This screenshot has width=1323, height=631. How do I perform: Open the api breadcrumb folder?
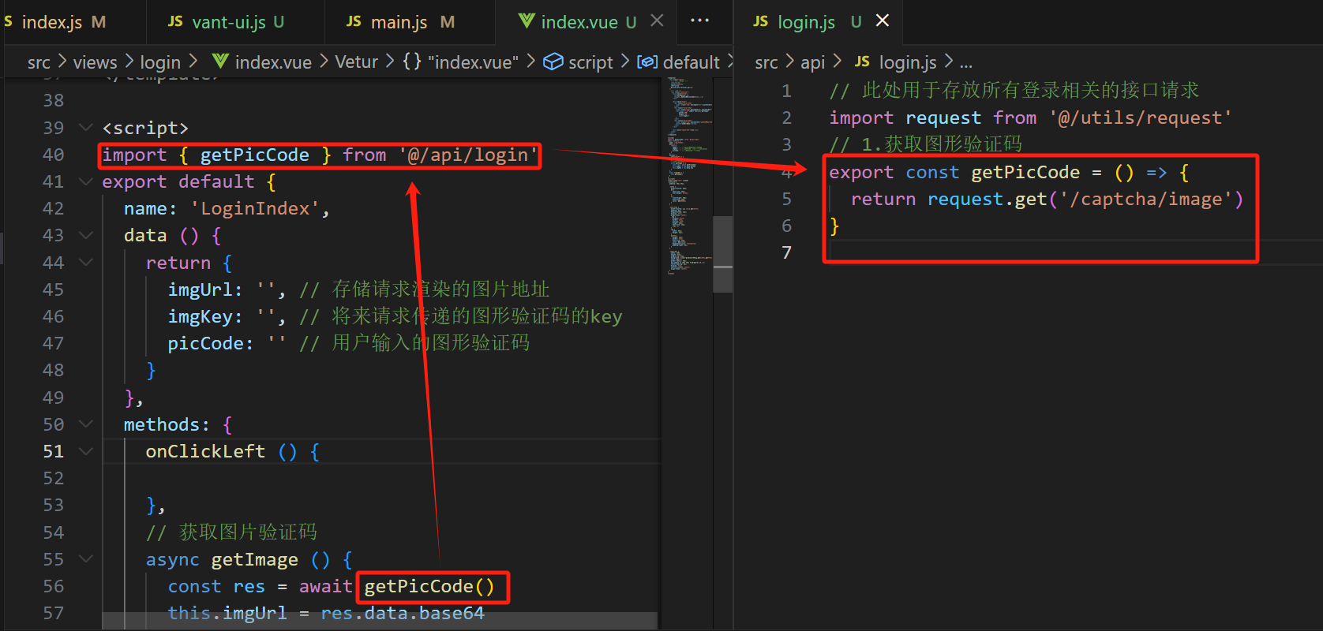pyautogui.click(x=813, y=62)
